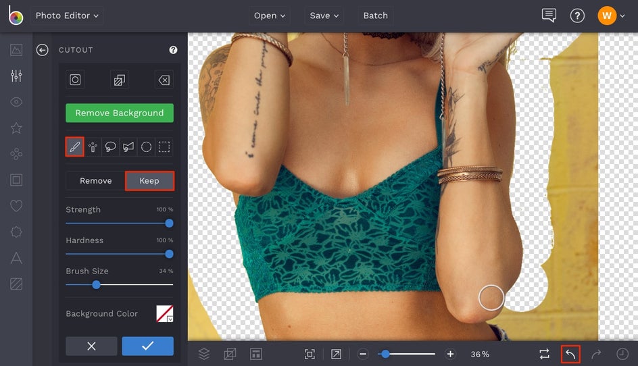This screenshot has height=366, width=638.
Task: Apply the cutout with checkmark button
Action: point(148,346)
